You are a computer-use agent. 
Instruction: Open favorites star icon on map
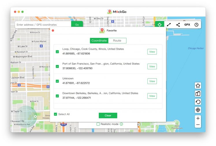198,86
